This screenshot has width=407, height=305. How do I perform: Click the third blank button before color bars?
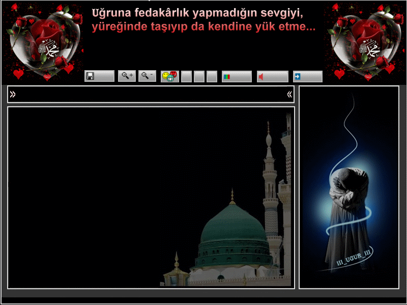(x=212, y=77)
